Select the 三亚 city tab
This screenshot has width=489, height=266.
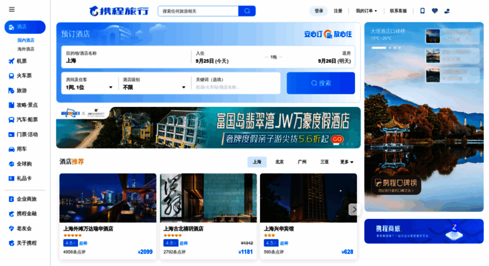(324, 162)
